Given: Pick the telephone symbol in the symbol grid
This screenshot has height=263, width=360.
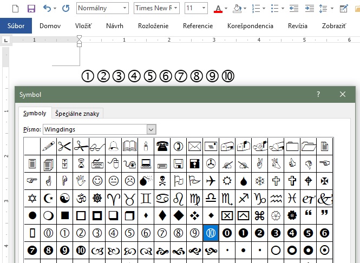Looking at the screenshot, I should coord(162,145).
